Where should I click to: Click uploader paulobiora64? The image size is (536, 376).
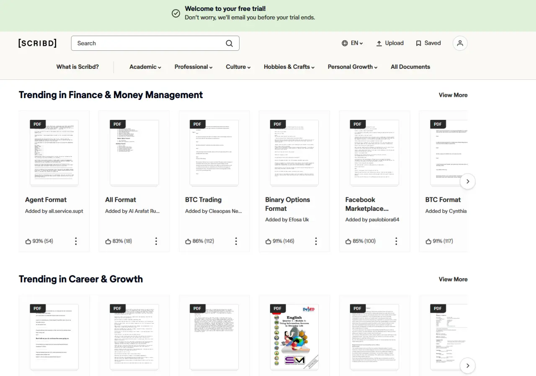tap(384, 220)
